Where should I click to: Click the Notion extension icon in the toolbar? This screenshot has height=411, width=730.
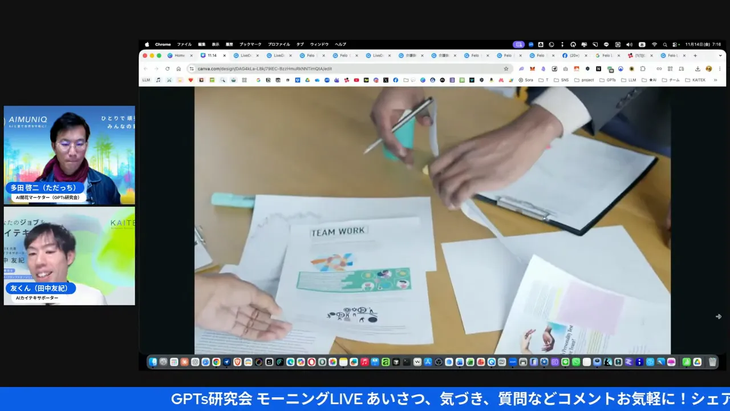pos(598,68)
